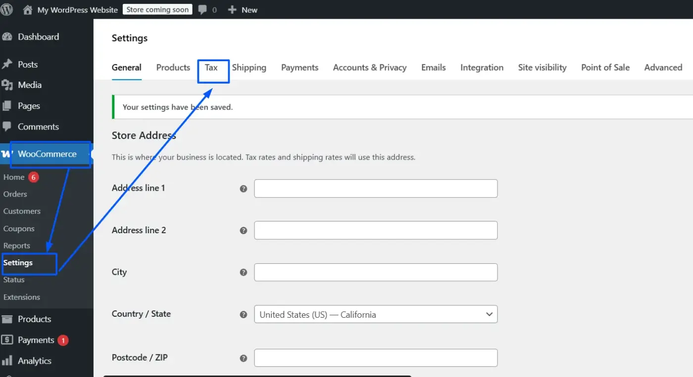
Task: Click the Dashboard gauge icon
Action: pos(7,37)
